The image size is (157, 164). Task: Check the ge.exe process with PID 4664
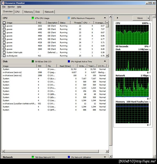tap(4, 46)
